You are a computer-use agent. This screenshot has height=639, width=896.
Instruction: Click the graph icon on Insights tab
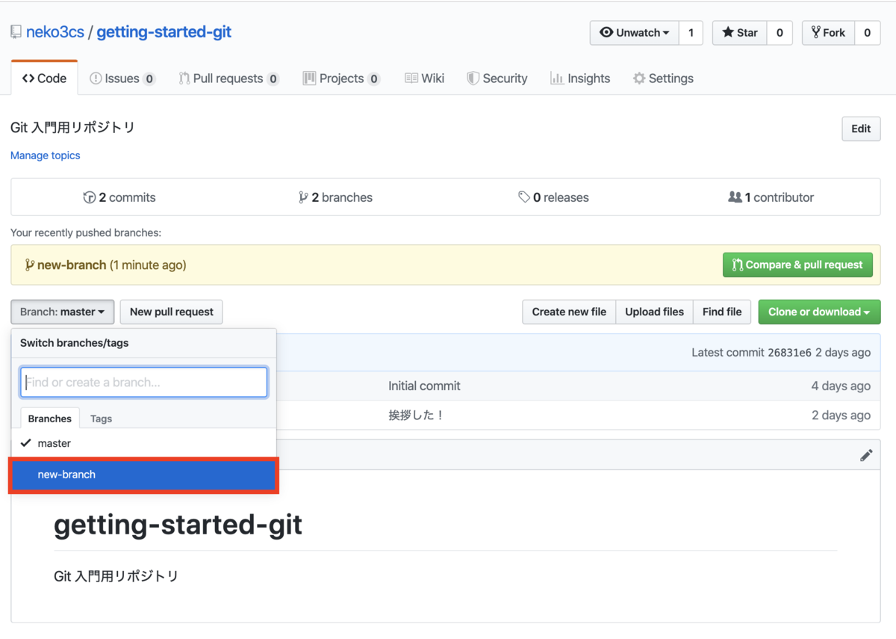(x=556, y=78)
